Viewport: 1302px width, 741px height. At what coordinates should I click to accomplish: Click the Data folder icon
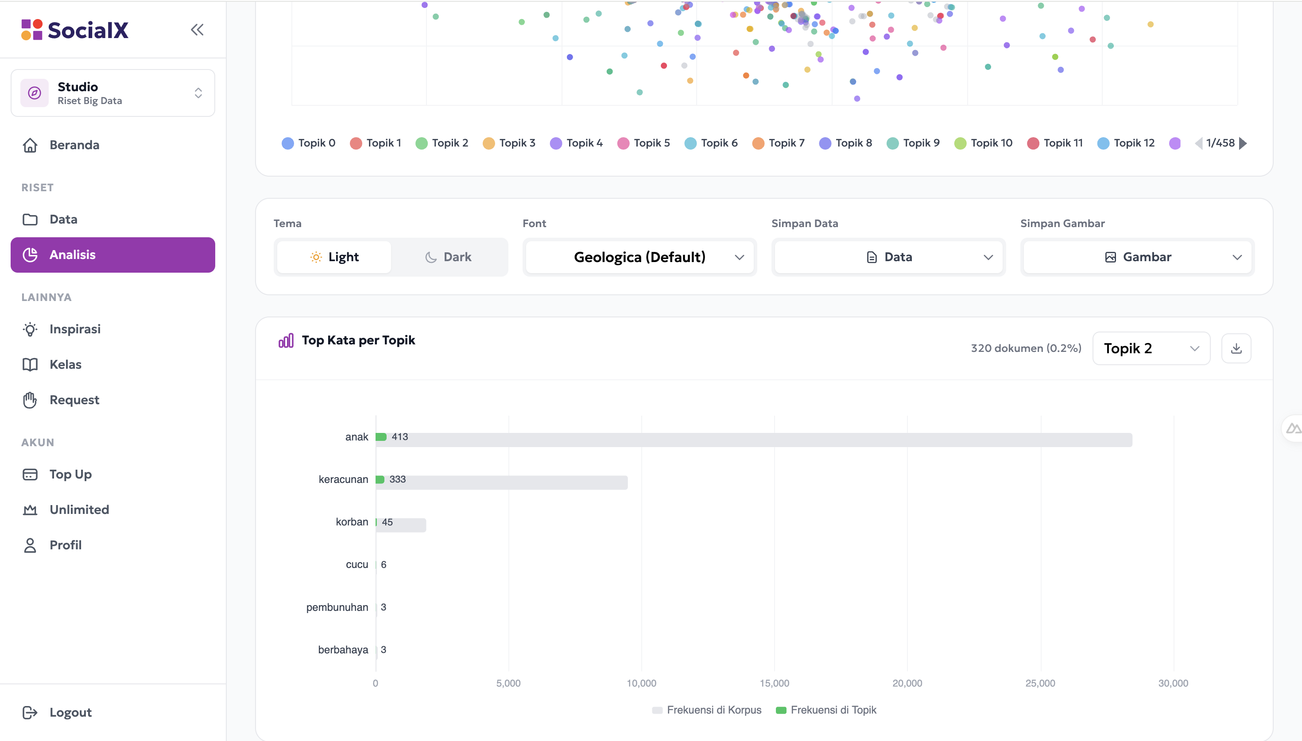(x=30, y=220)
